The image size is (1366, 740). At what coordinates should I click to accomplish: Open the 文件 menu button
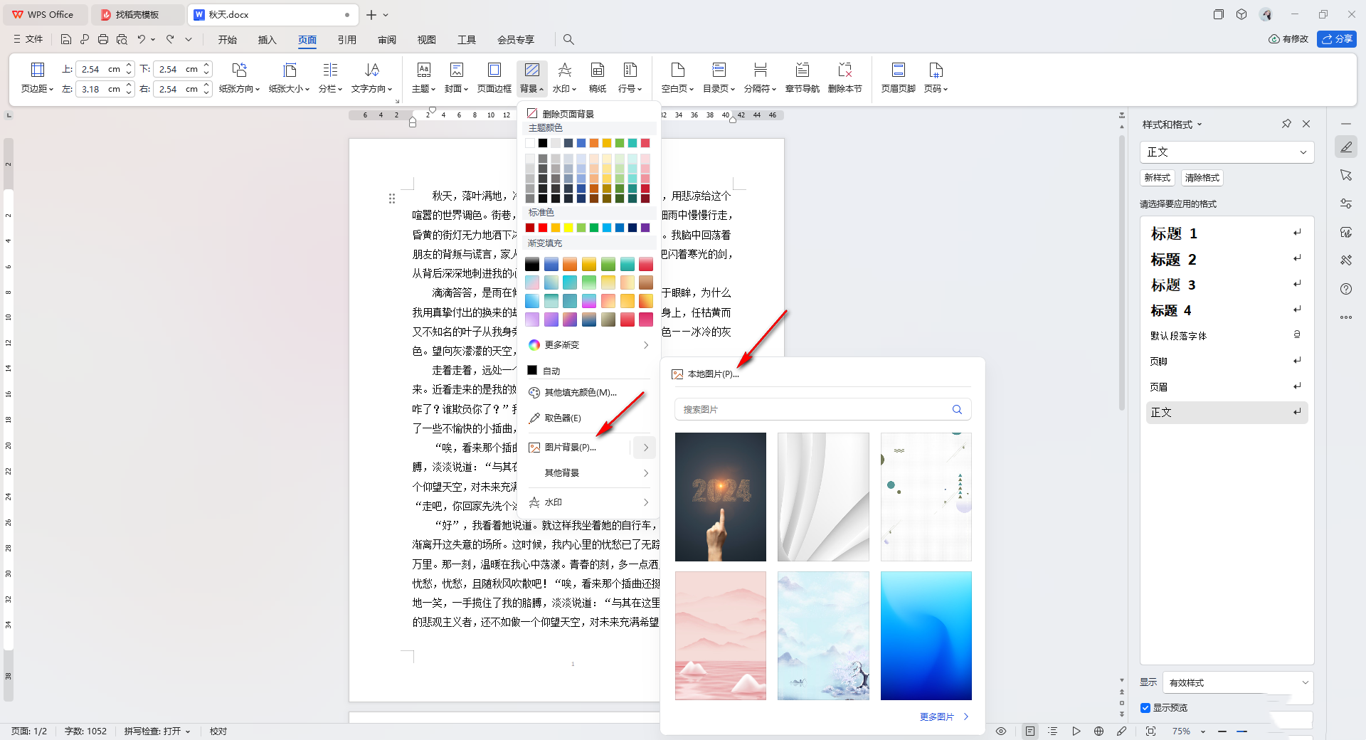tap(28, 39)
